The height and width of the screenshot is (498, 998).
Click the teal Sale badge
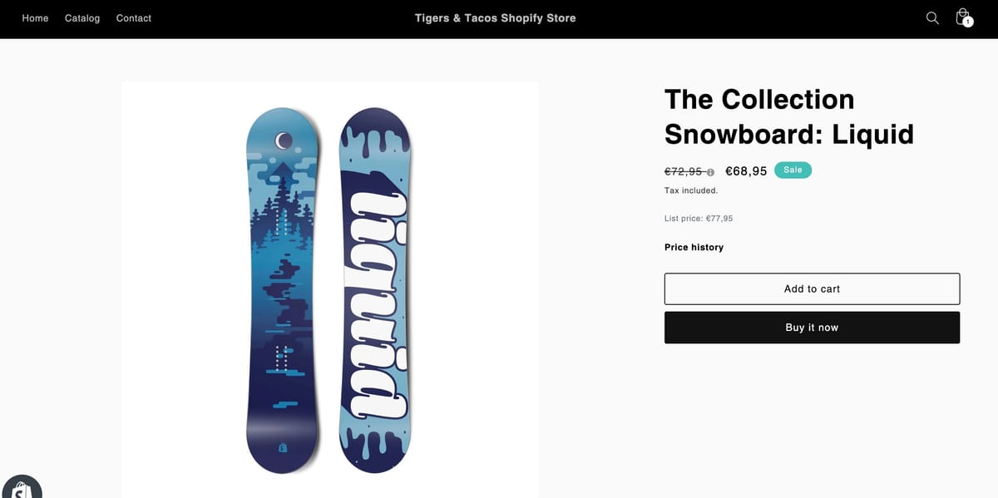[793, 170]
